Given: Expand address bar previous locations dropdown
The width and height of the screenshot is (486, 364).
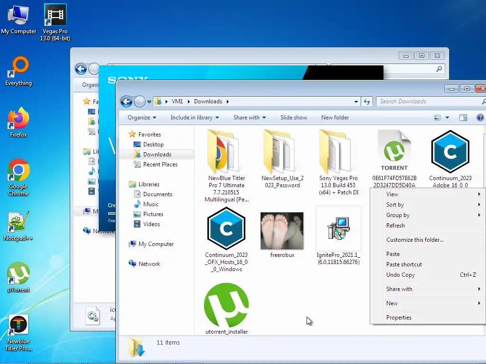Looking at the screenshot, I should pos(356,101).
